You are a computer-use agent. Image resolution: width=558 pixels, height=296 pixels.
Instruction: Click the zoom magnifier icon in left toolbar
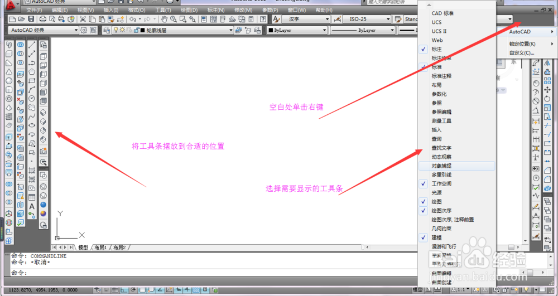coord(43,162)
